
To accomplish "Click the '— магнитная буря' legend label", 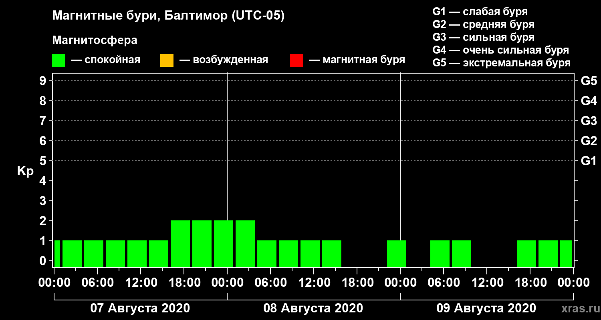I will [x=357, y=60].
